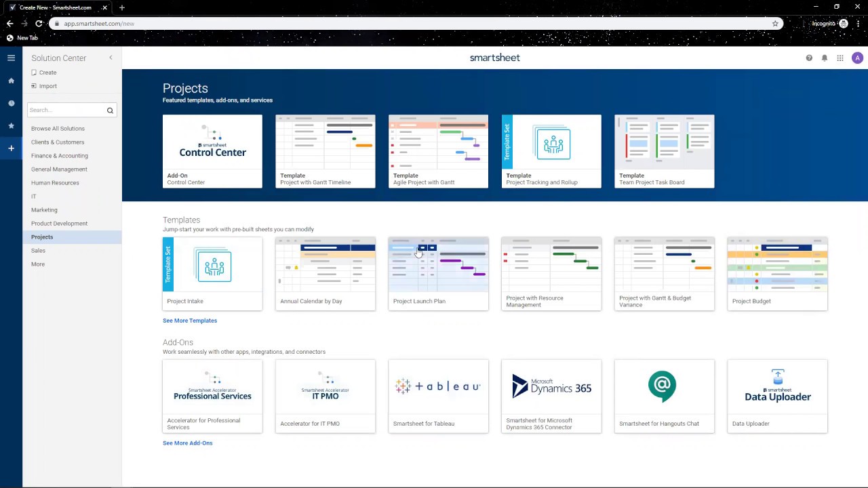Click the smartsheet logo in header
The height and width of the screenshot is (488, 868).
tap(495, 58)
